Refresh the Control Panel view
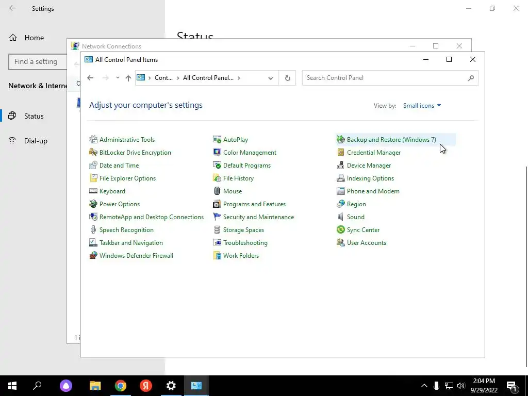This screenshot has width=528, height=396. (x=288, y=78)
